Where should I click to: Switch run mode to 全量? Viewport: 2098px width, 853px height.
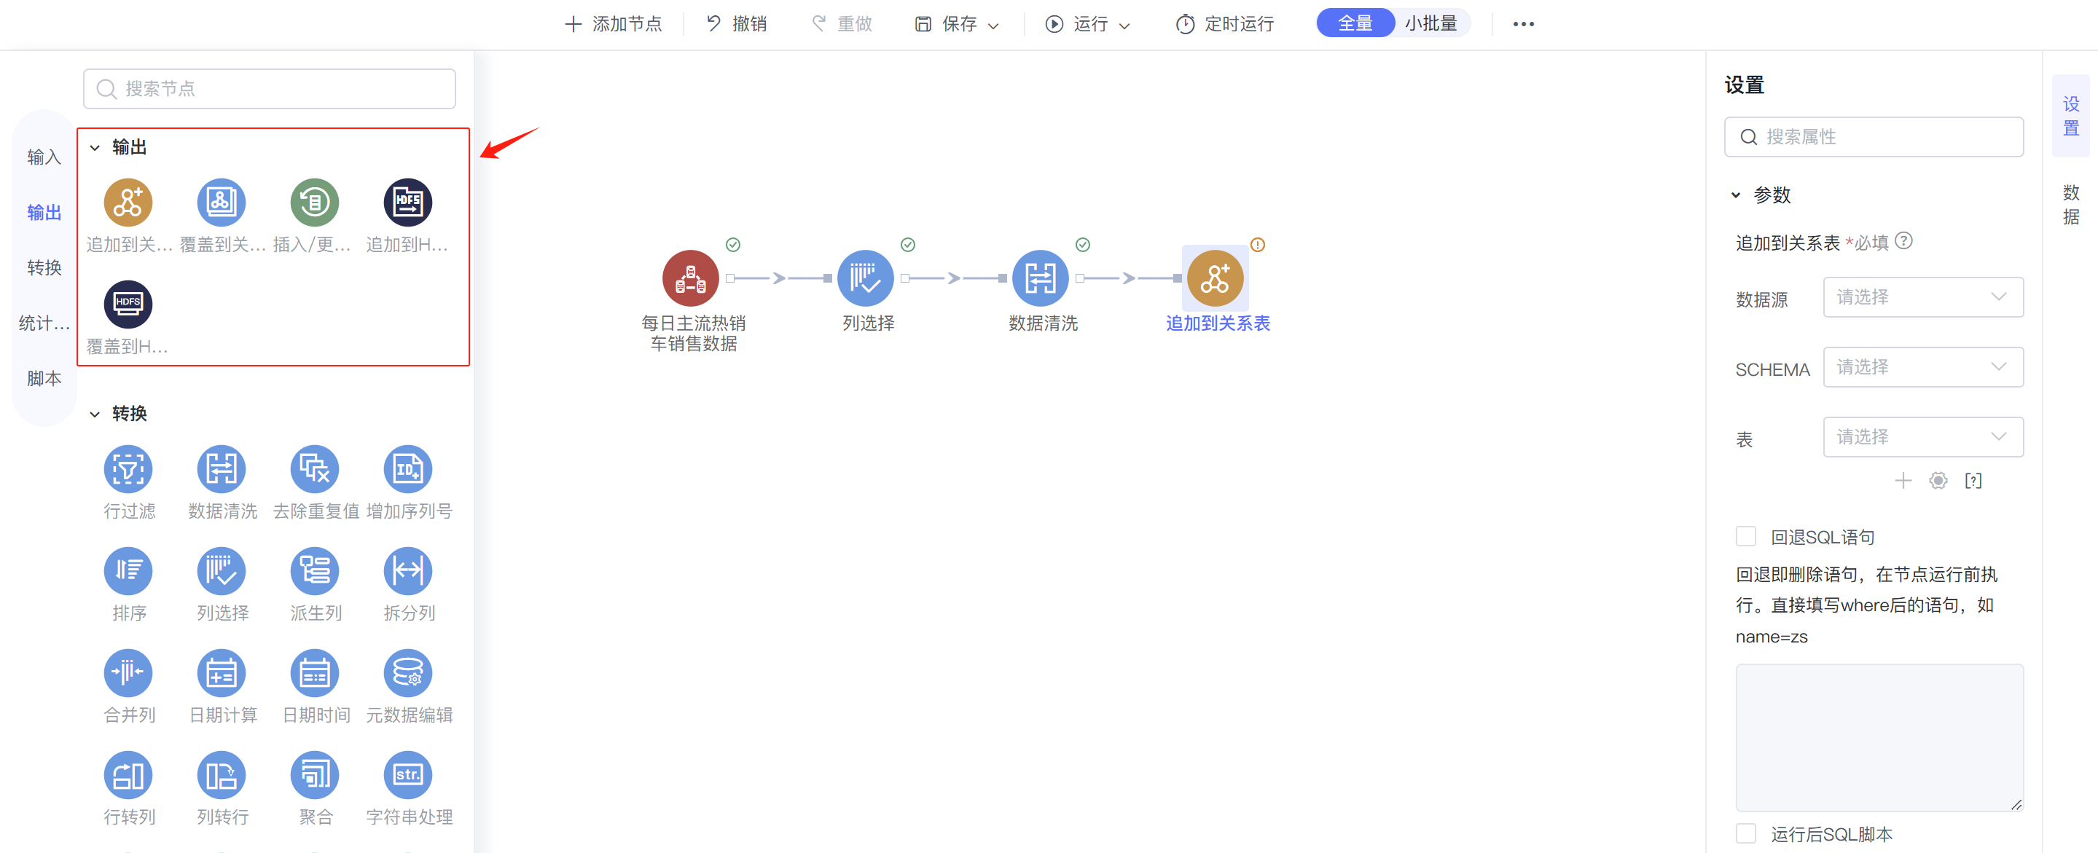pos(1355,23)
